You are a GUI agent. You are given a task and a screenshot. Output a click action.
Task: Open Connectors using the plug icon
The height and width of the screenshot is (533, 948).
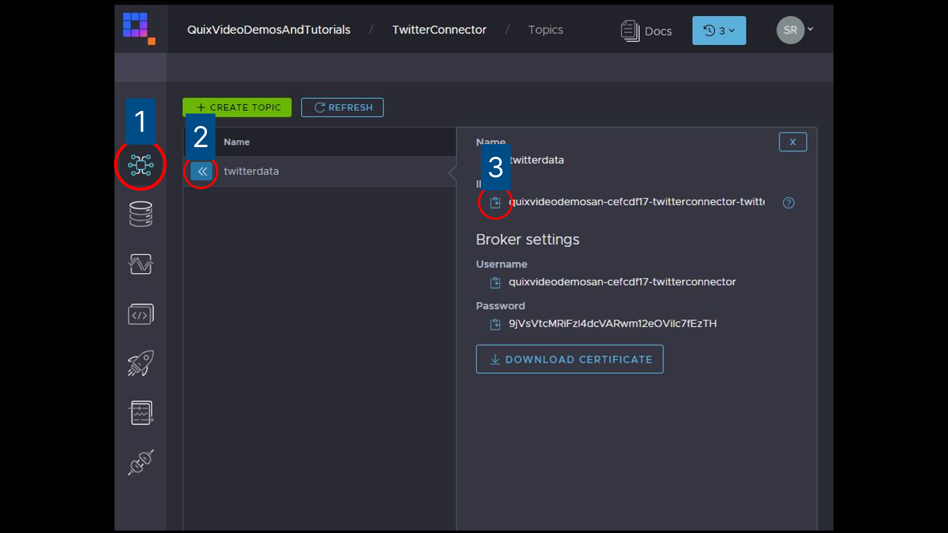[x=140, y=462]
